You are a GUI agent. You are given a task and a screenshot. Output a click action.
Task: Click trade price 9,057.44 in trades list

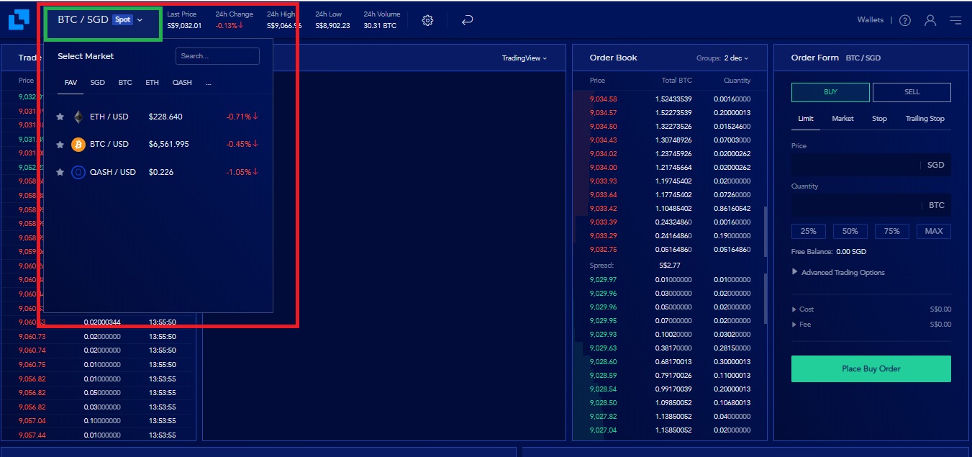[x=32, y=435]
